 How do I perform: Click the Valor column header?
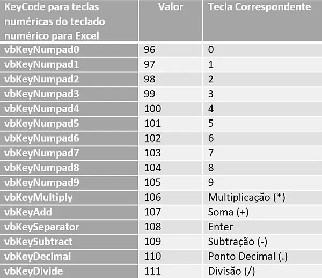(171, 7)
